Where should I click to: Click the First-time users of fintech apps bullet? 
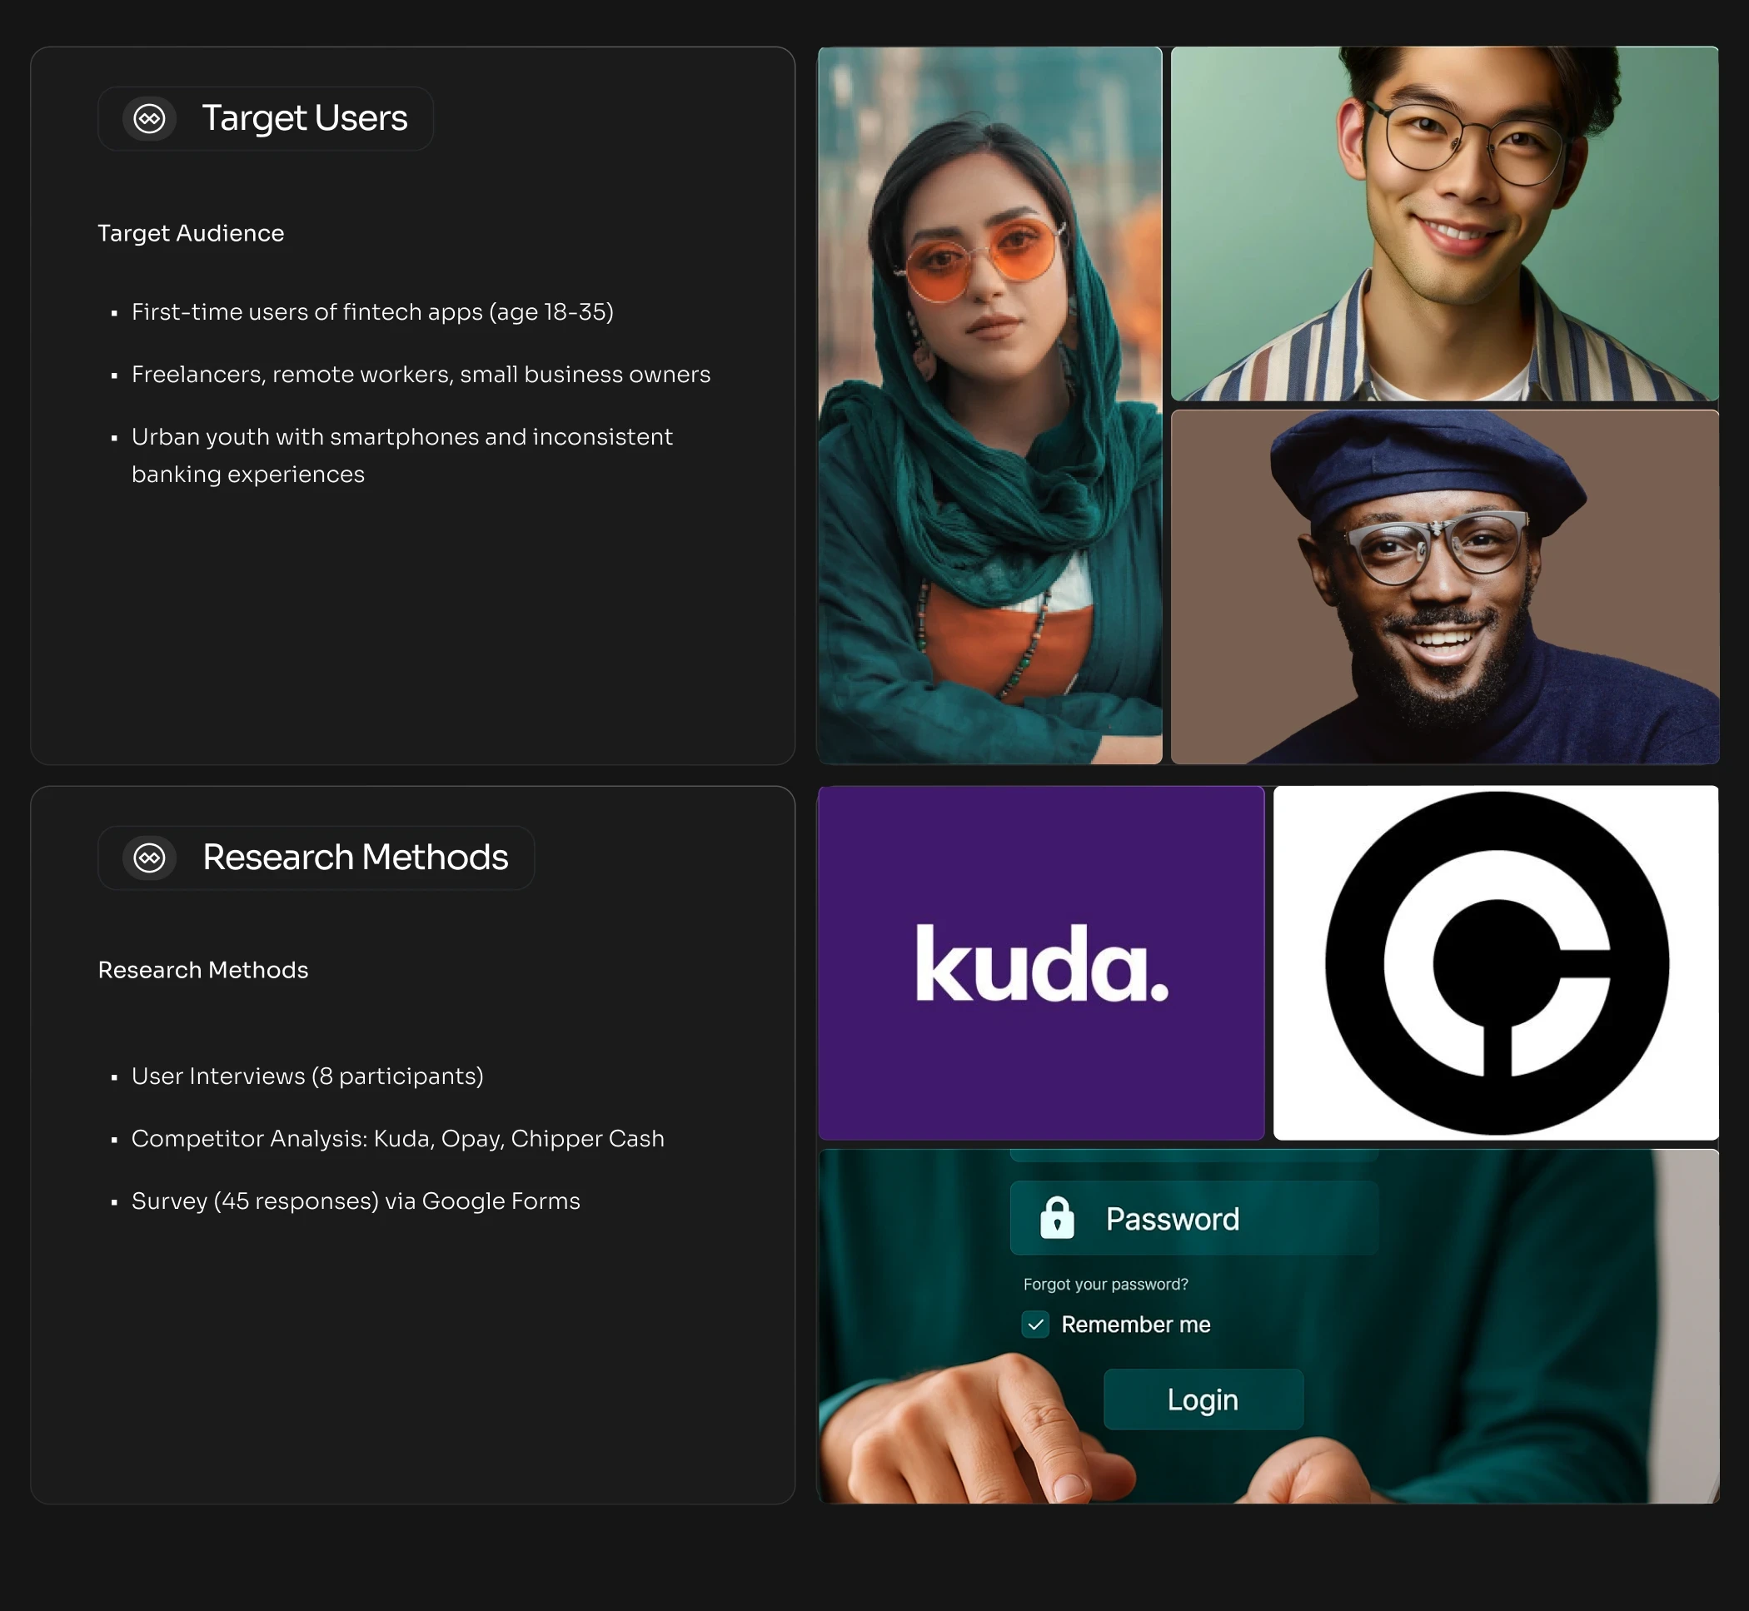(x=372, y=312)
